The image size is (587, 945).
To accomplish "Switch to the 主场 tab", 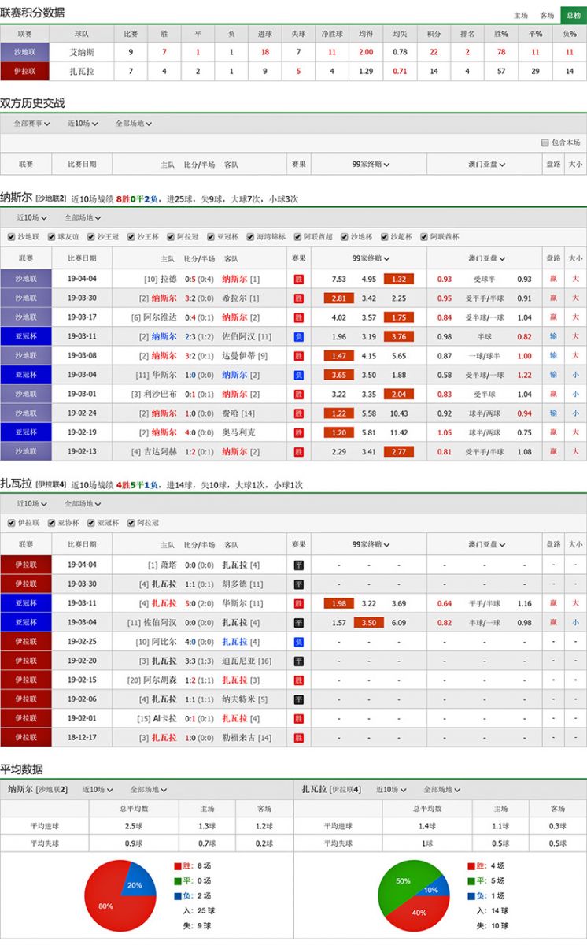I will (x=521, y=15).
